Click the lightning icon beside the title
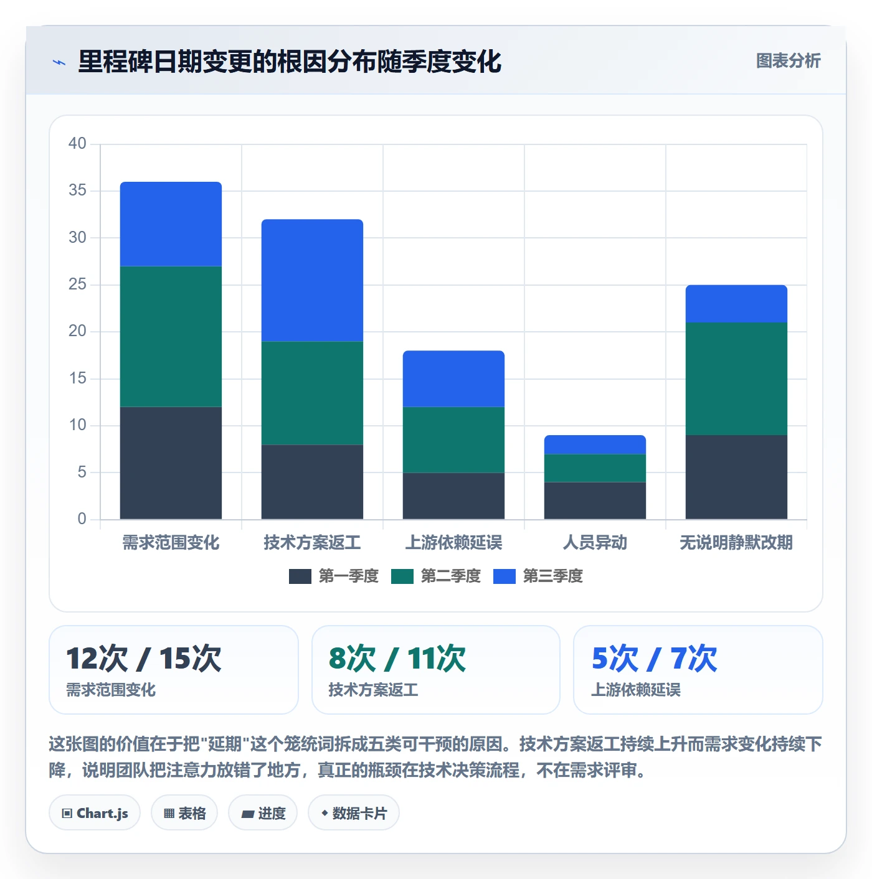 coord(59,62)
